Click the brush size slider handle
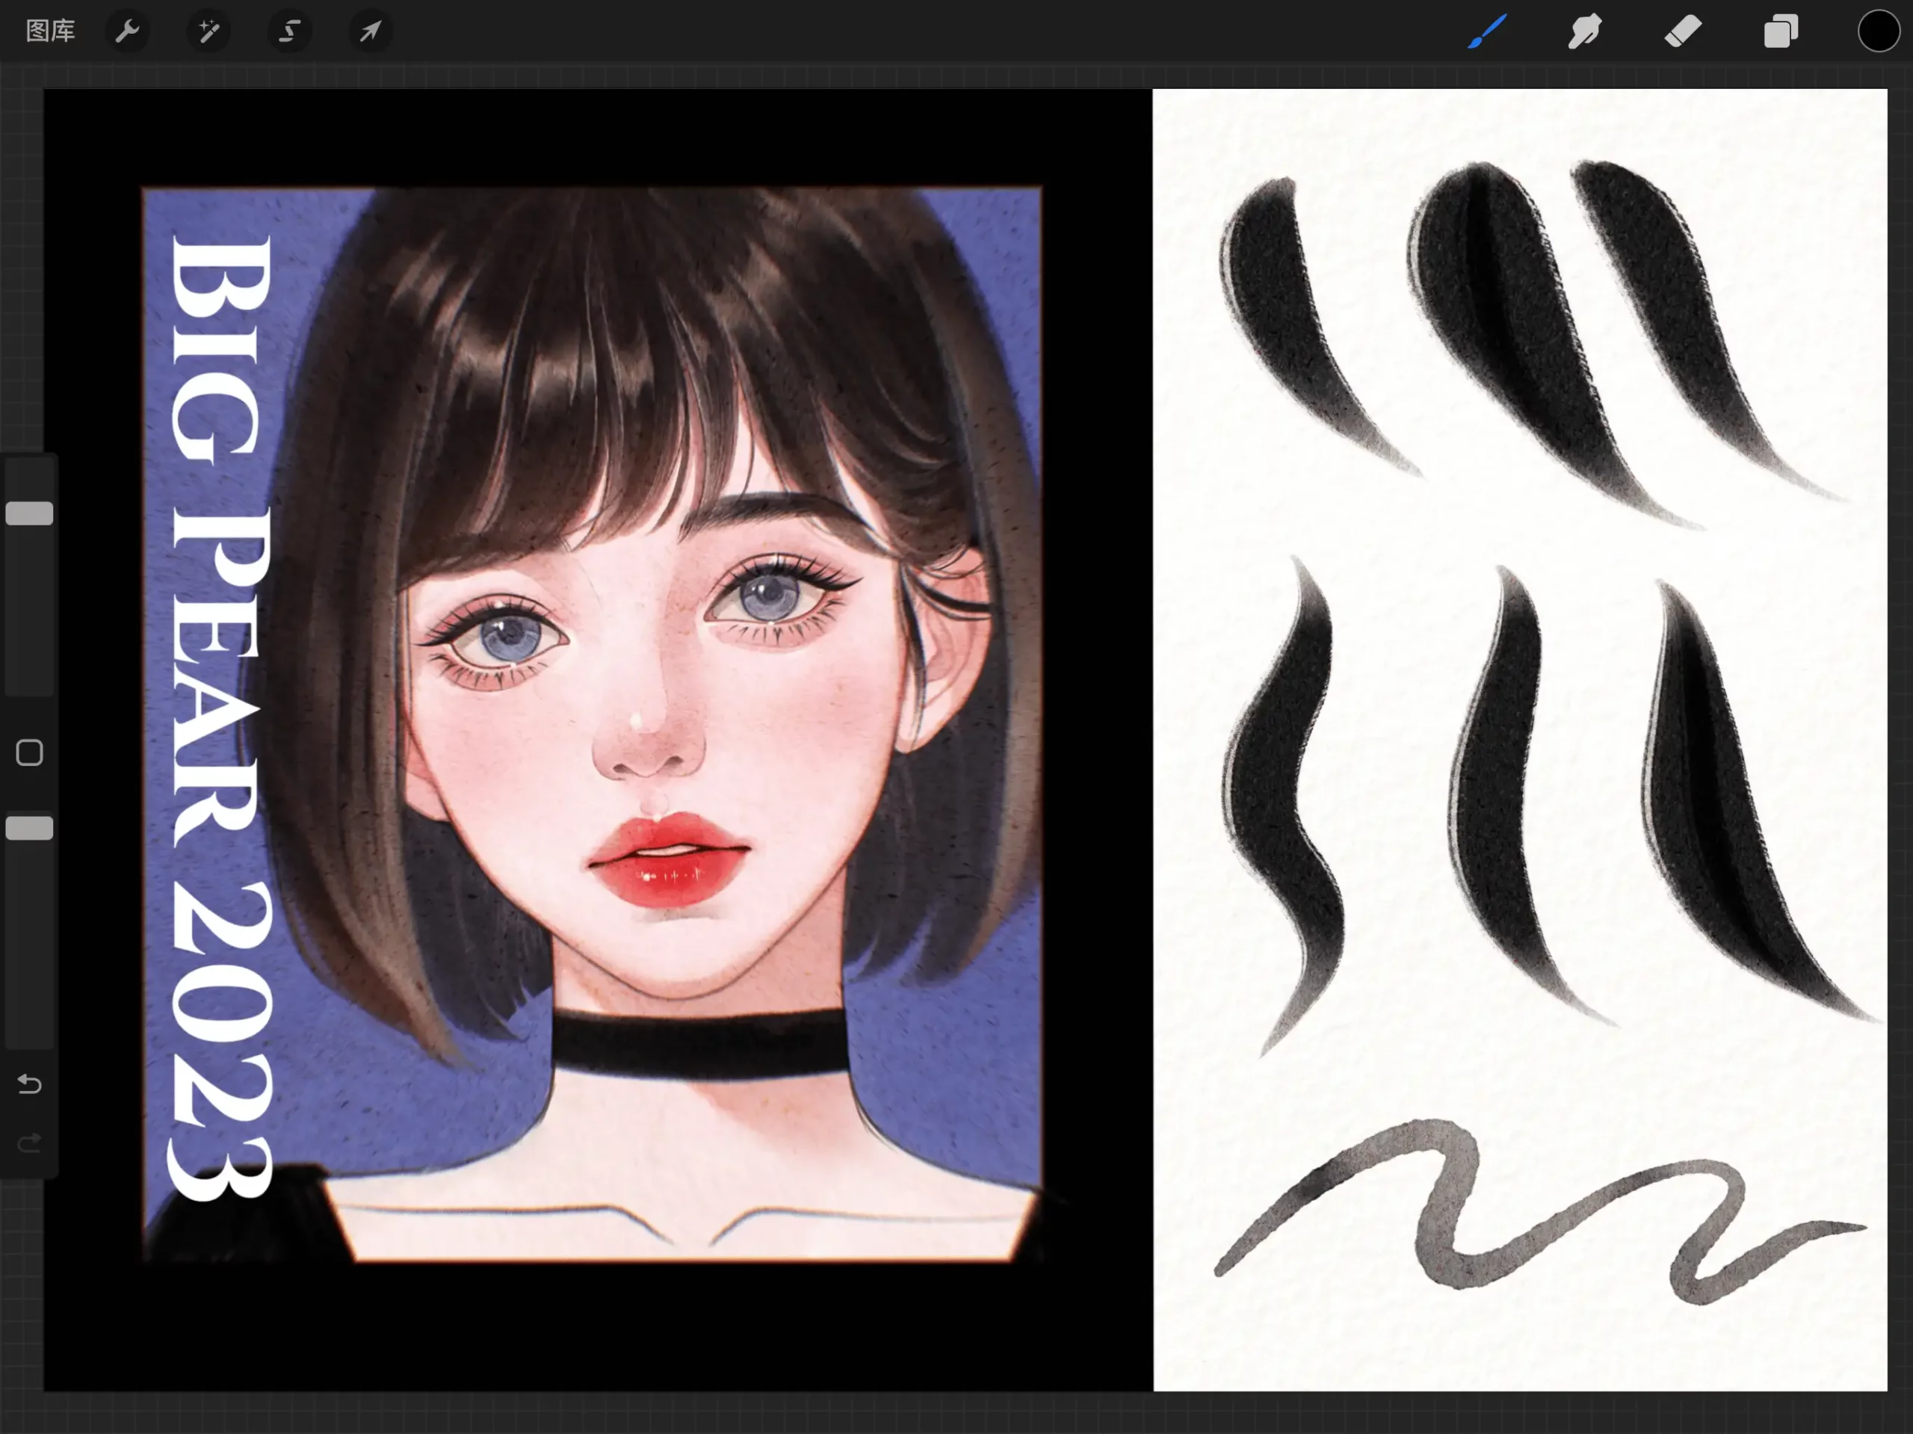This screenshot has height=1434, width=1913. point(29,513)
